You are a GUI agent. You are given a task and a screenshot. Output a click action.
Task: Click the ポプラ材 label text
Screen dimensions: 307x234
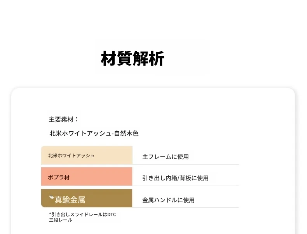(59, 177)
